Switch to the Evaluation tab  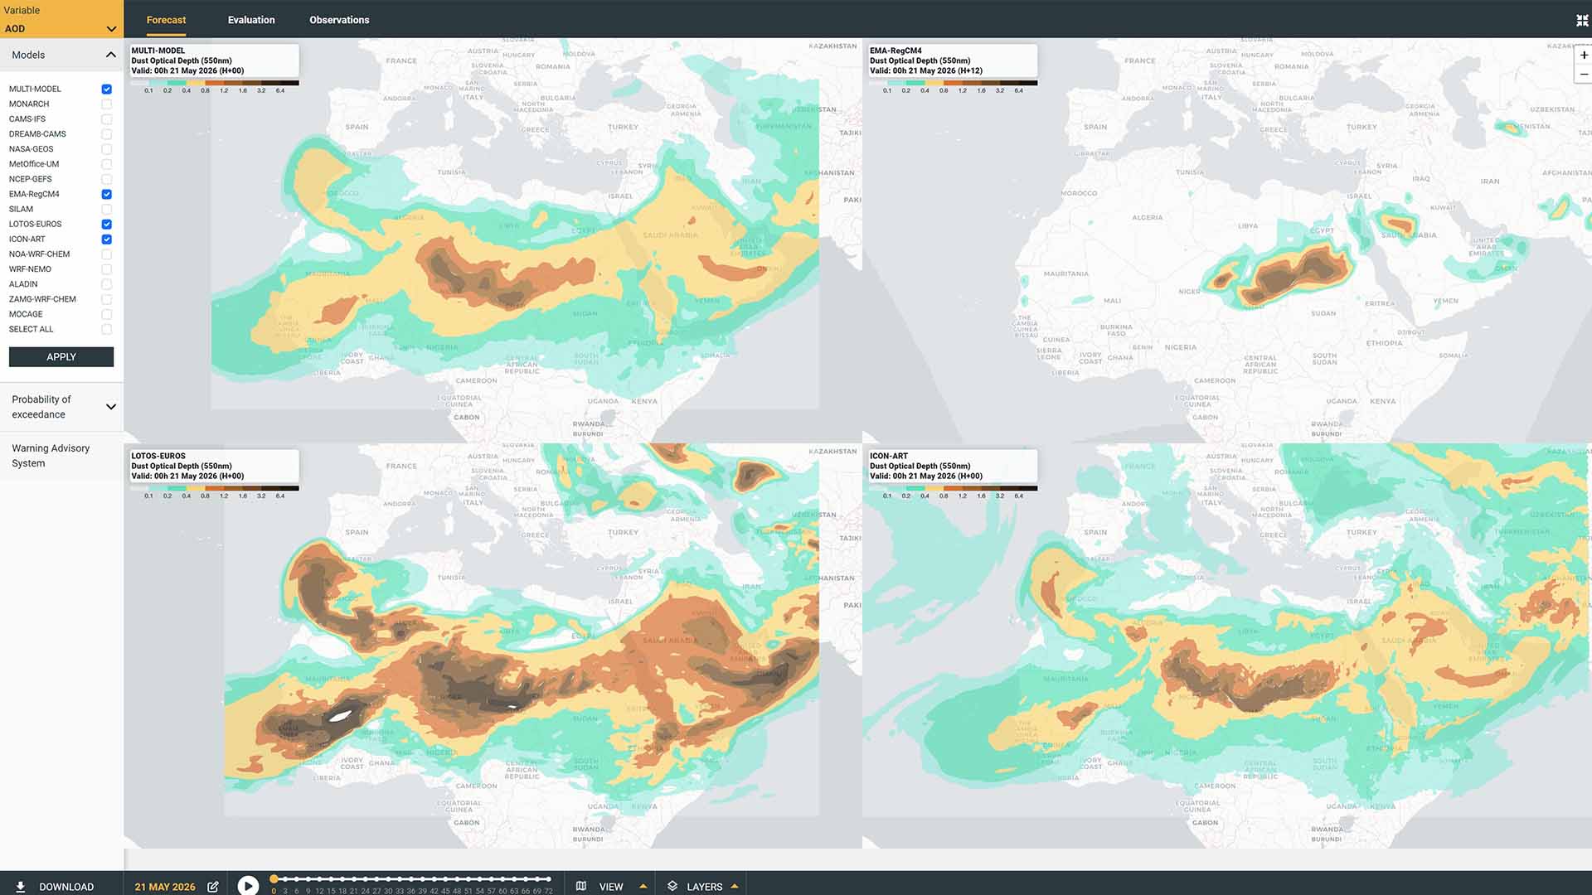tap(251, 20)
